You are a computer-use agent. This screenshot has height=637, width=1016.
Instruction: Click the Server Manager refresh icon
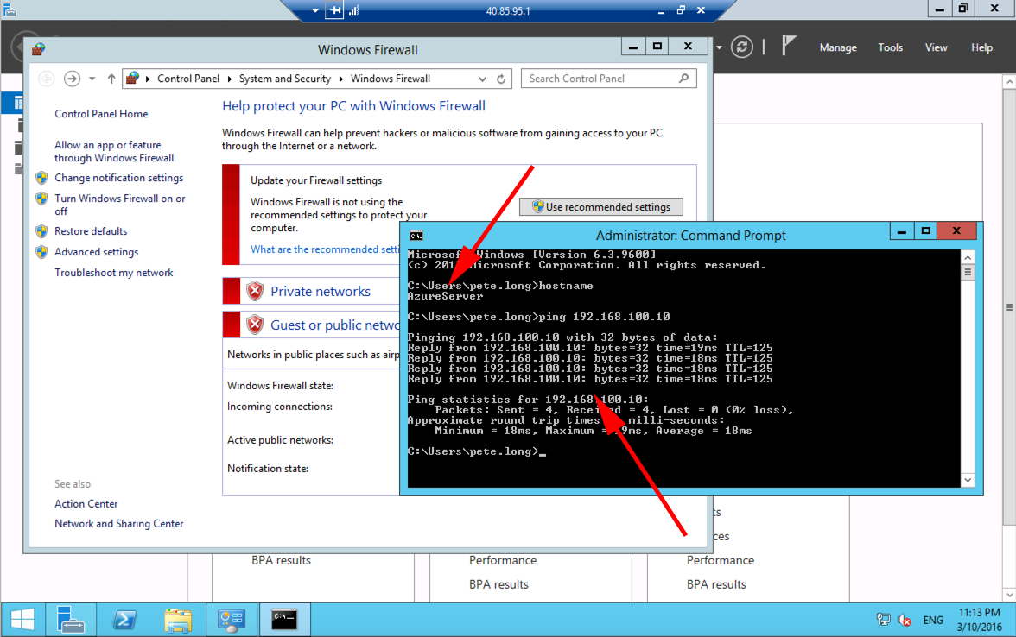[742, 47]
